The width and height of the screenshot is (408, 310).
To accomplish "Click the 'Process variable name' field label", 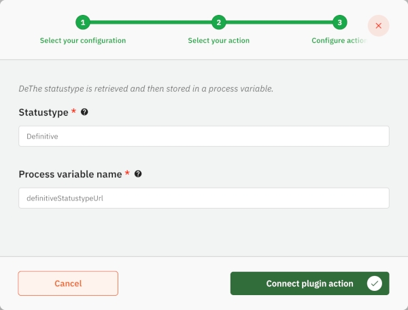I will pyautogui.click(x=70, y=174).
